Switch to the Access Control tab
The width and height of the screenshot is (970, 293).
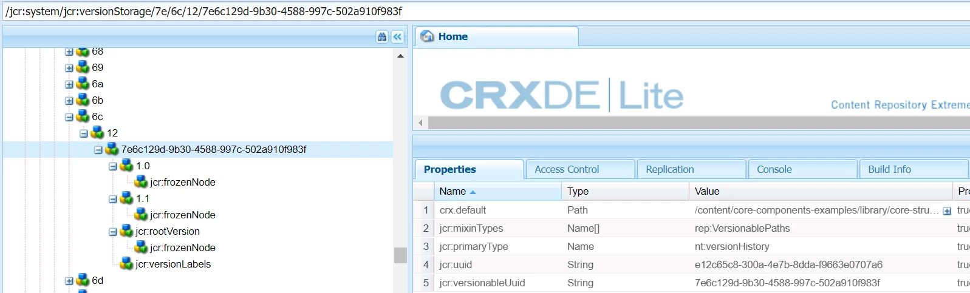(580, 169)
